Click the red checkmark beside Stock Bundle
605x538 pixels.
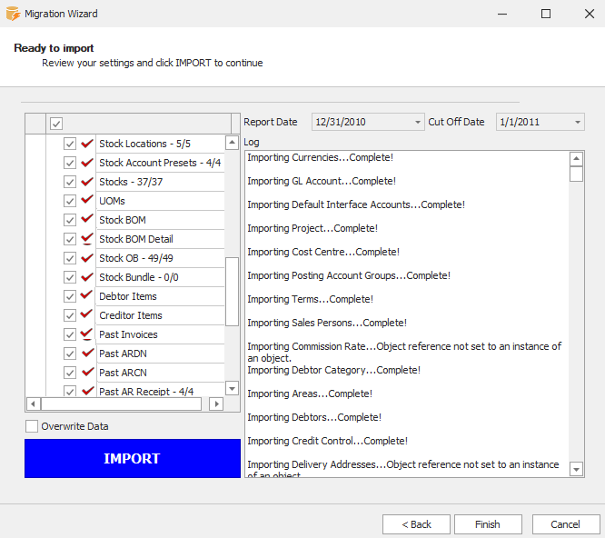pos(87,276)
